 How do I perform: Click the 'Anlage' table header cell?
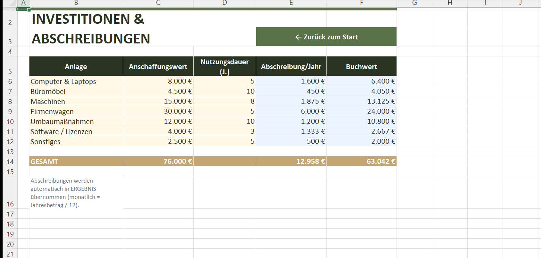coord(76,66)
